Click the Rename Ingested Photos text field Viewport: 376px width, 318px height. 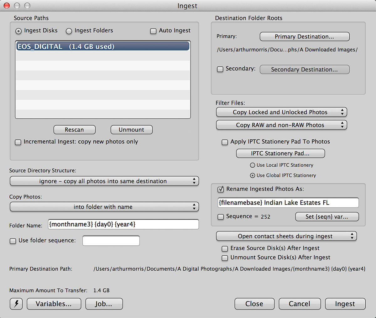tap(288, 203)
